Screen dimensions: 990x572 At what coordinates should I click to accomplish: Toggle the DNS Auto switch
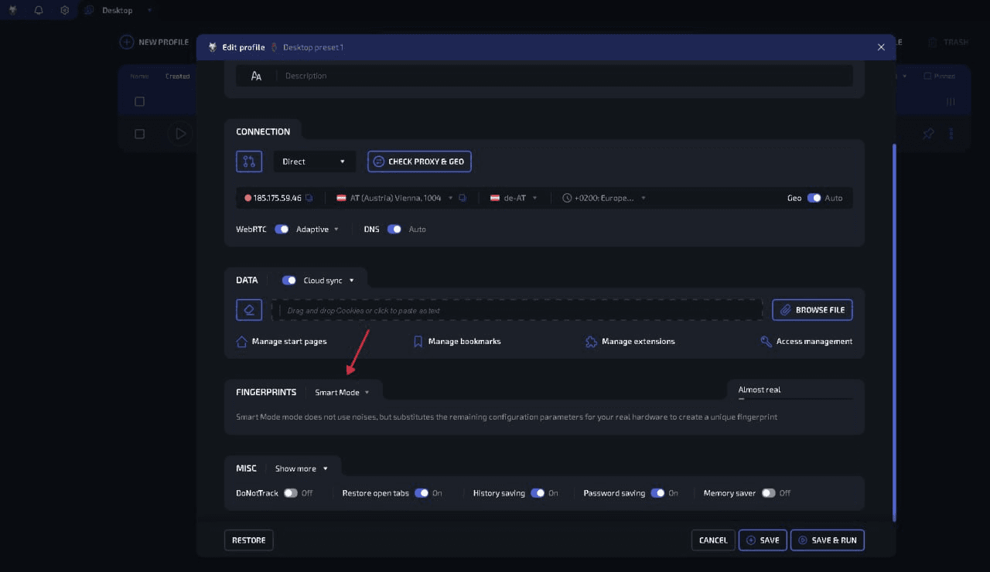click(394, 229)
